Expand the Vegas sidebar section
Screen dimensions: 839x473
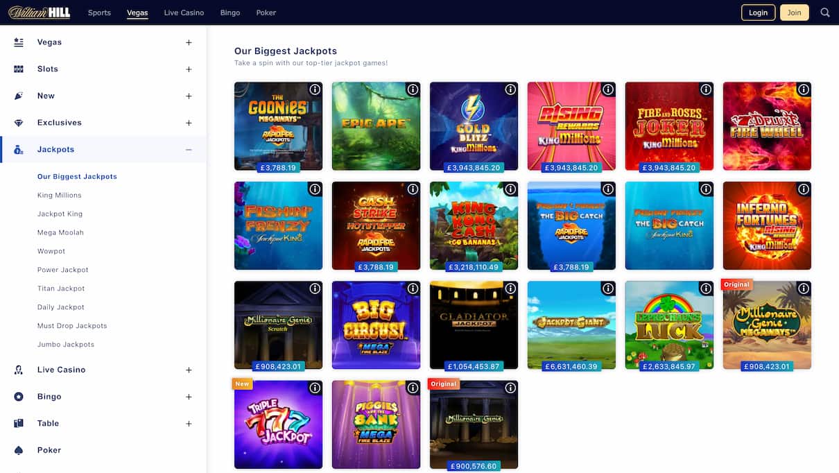pyautogui.click(x=189, y=42)
